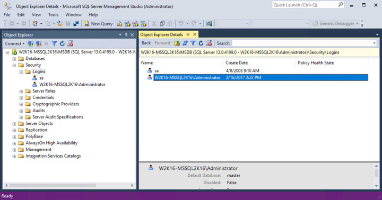The height and width of the screenshot is (200, 382).
Task: Expand the Databases folder
Action: point(14,59)
